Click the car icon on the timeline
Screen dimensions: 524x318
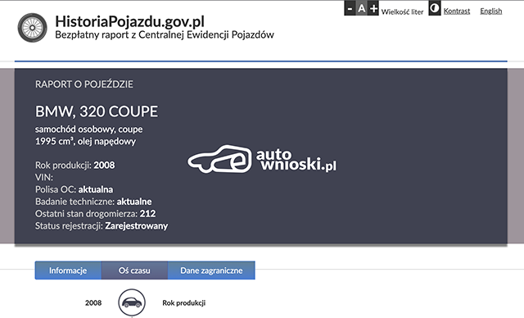pyautogui.click(x=132, y=302)
